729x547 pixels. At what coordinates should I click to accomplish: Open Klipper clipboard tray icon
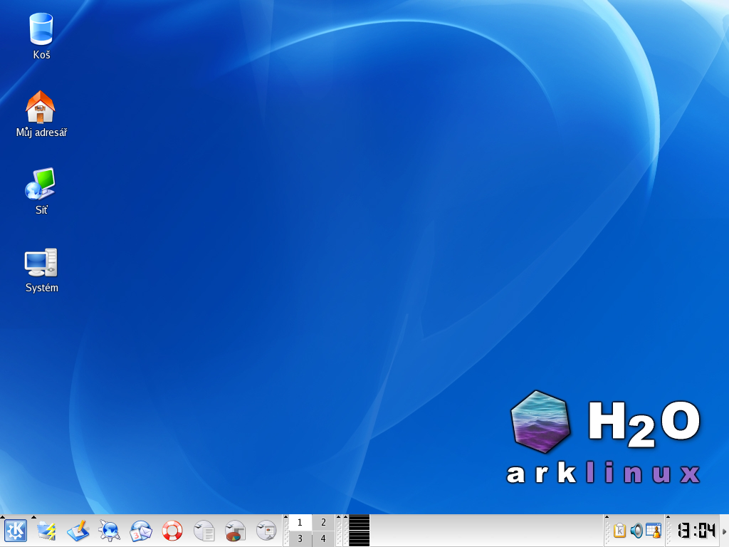(619, 531)
